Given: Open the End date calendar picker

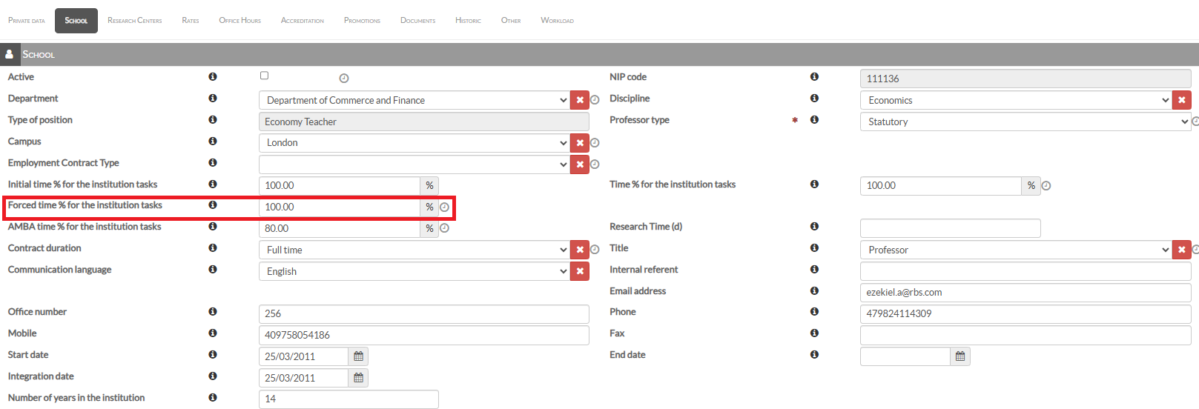Looking at the screenshot, I should point(960,356).
